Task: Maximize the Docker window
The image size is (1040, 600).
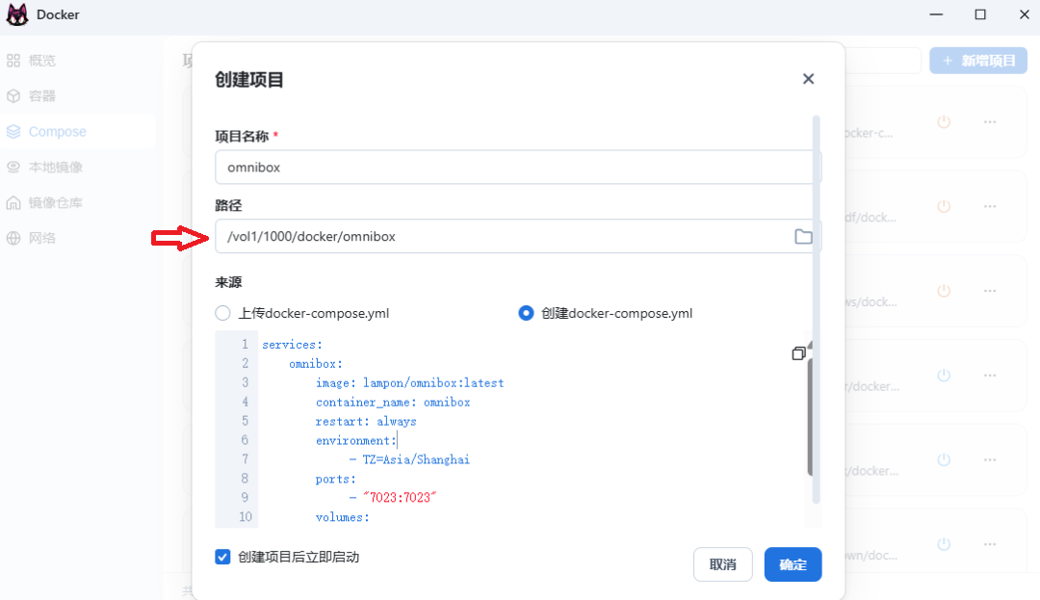Action: tap(979, 13)
